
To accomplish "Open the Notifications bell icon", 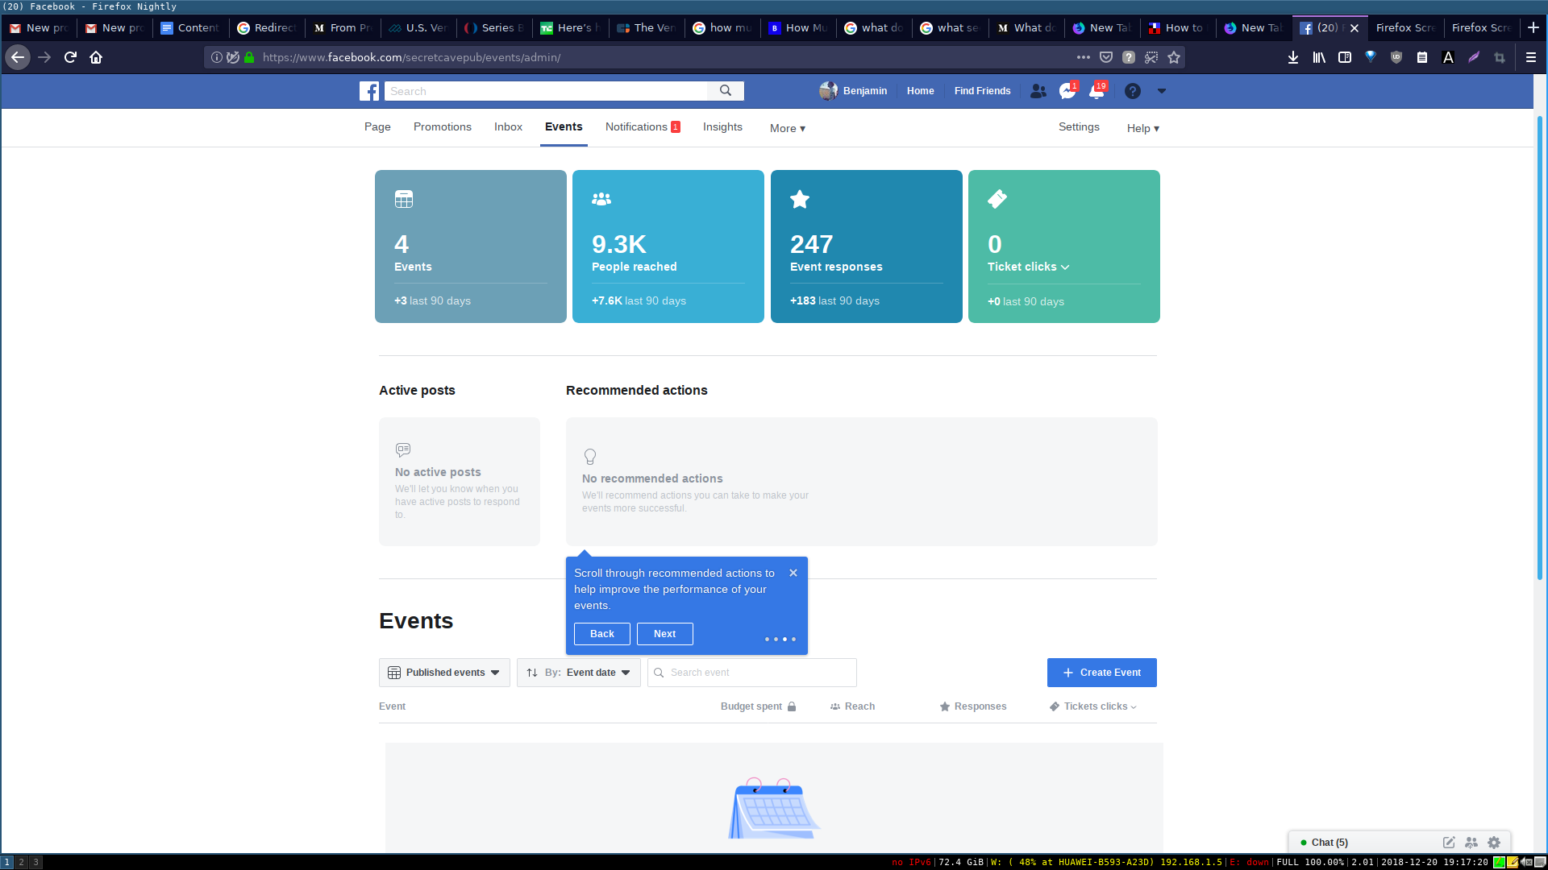I will click(x=1096, y=91).
